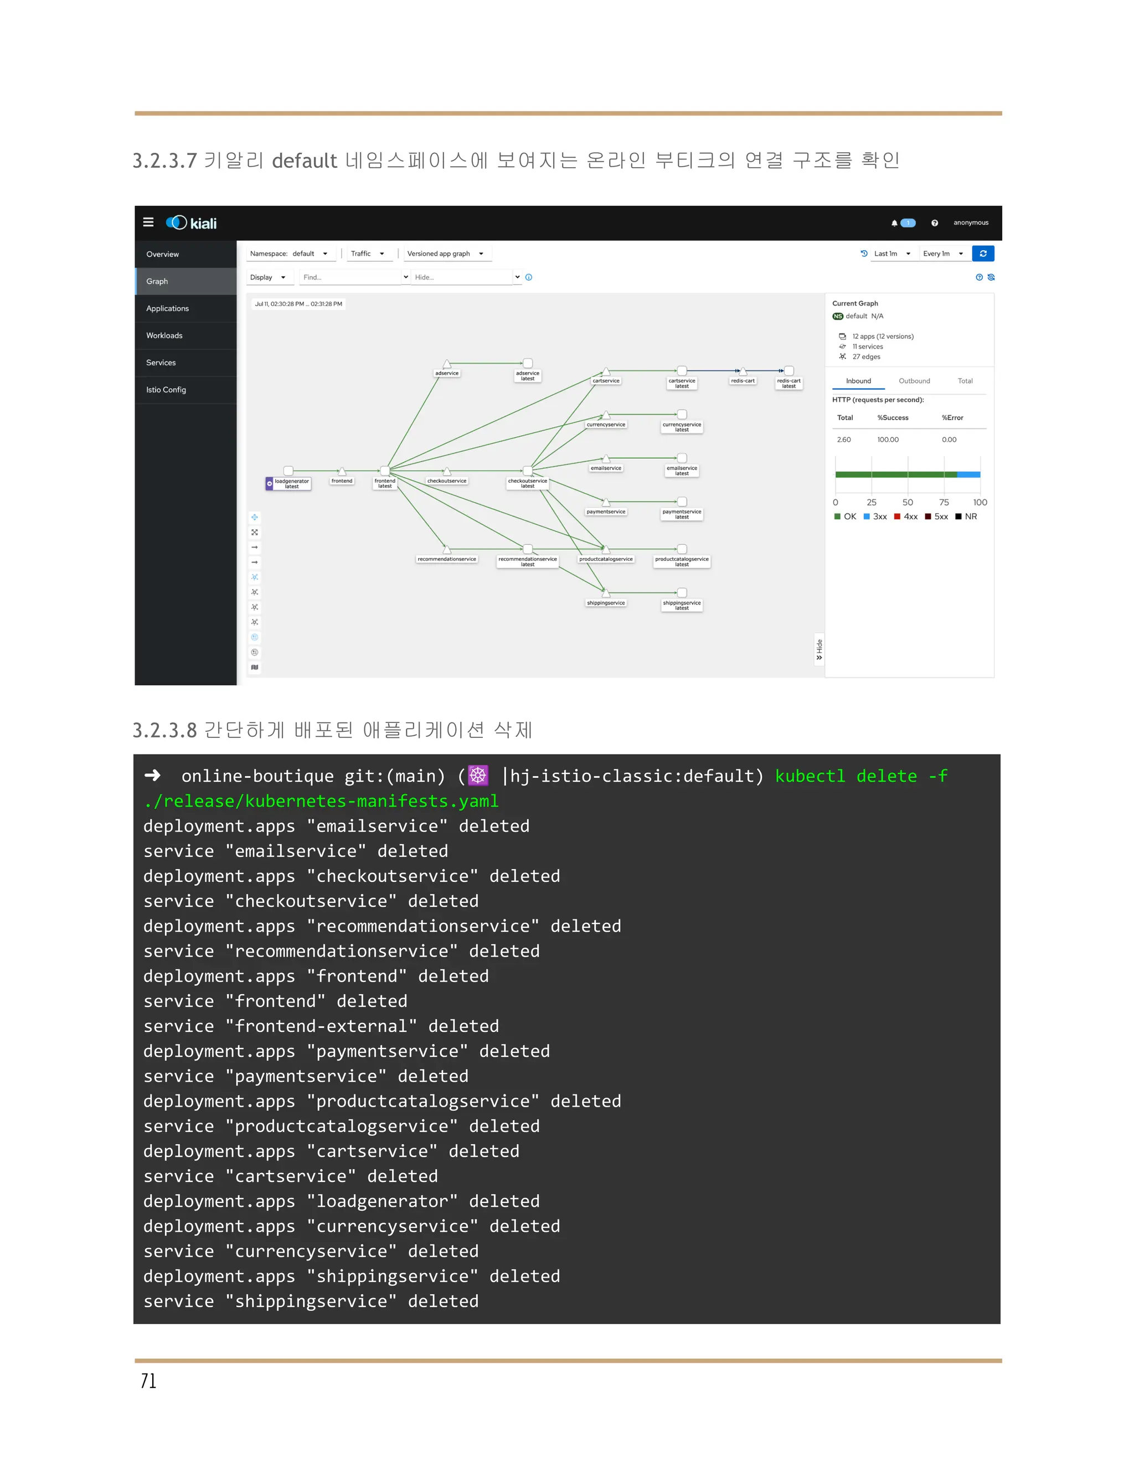This screenshot has height=1467, width=1134.
Task: Go to Workloads in the sidebar
Action: coord(164,335)
